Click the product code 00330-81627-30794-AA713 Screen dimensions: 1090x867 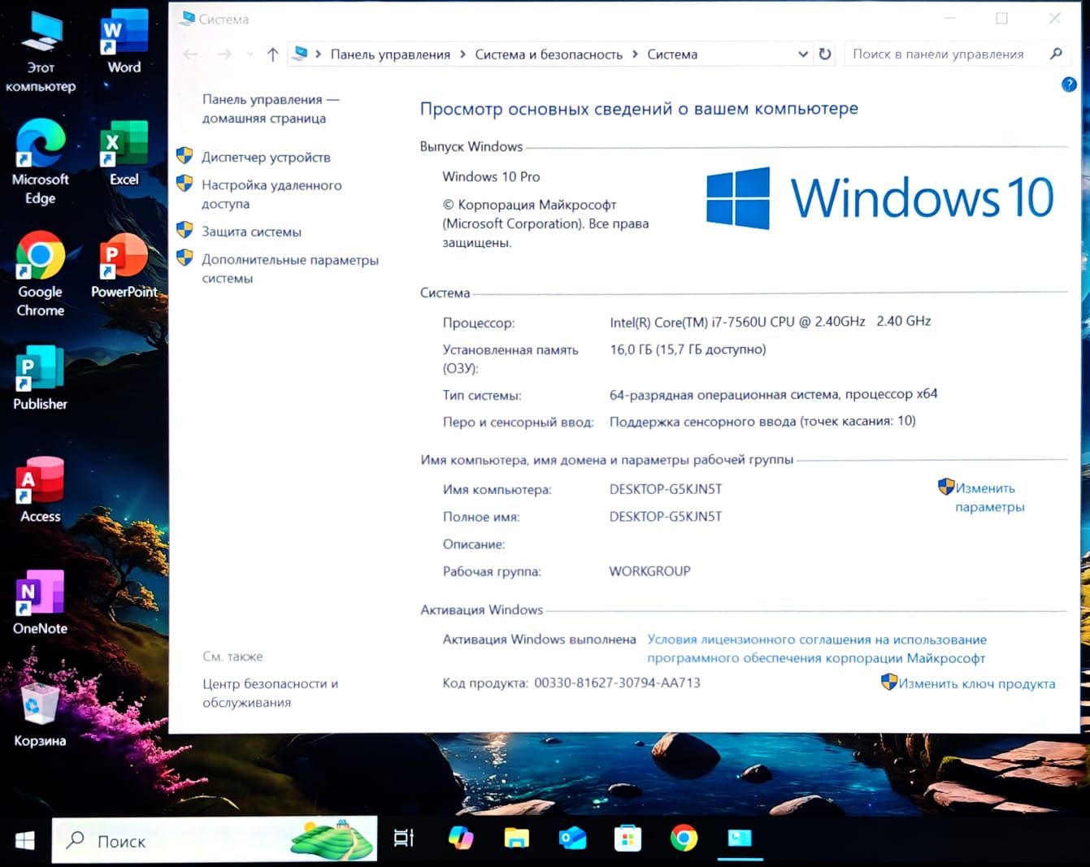(617, 683)
